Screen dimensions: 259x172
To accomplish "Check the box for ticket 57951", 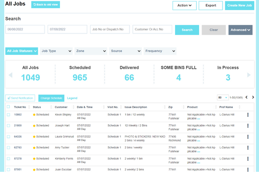I will [9, 170].
